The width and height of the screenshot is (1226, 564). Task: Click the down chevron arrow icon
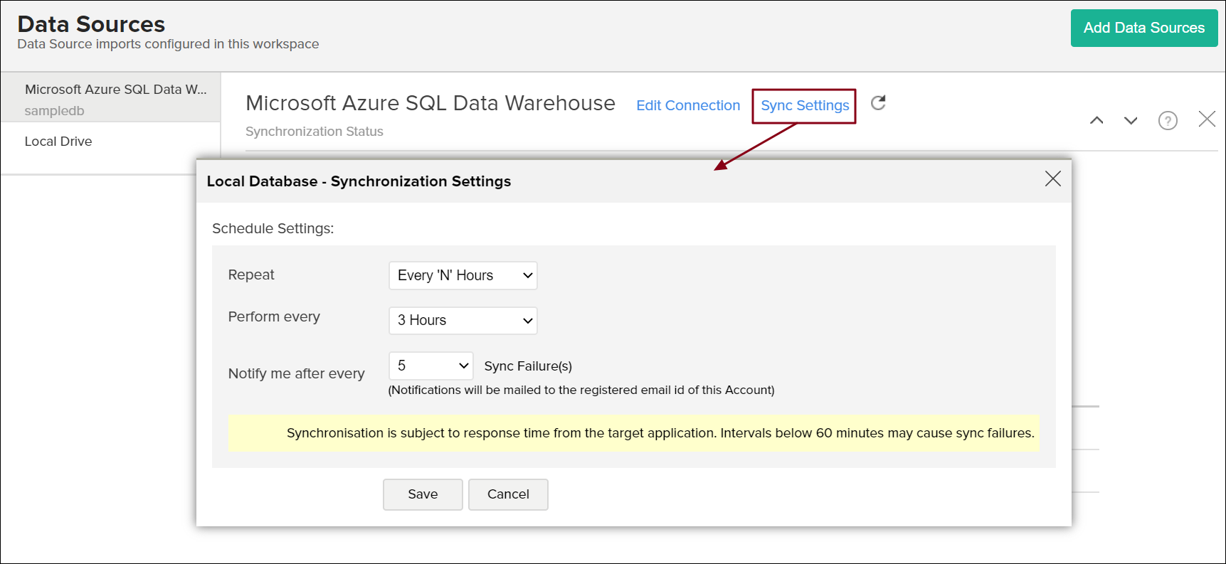tap(1131, 120)
